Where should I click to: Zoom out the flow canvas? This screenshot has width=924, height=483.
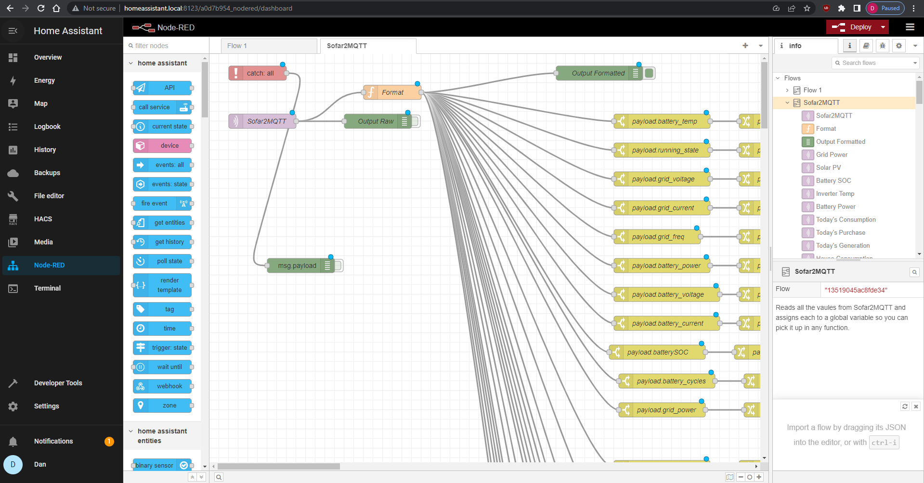(x=741, y=477)
